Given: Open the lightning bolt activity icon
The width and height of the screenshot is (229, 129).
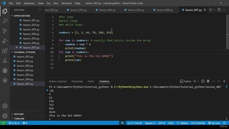Looking at the screenshot, I should pyautogui.click(x=5, y=80).
